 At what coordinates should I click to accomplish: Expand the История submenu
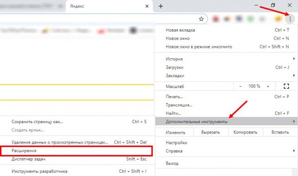click(x=226, y=59)
